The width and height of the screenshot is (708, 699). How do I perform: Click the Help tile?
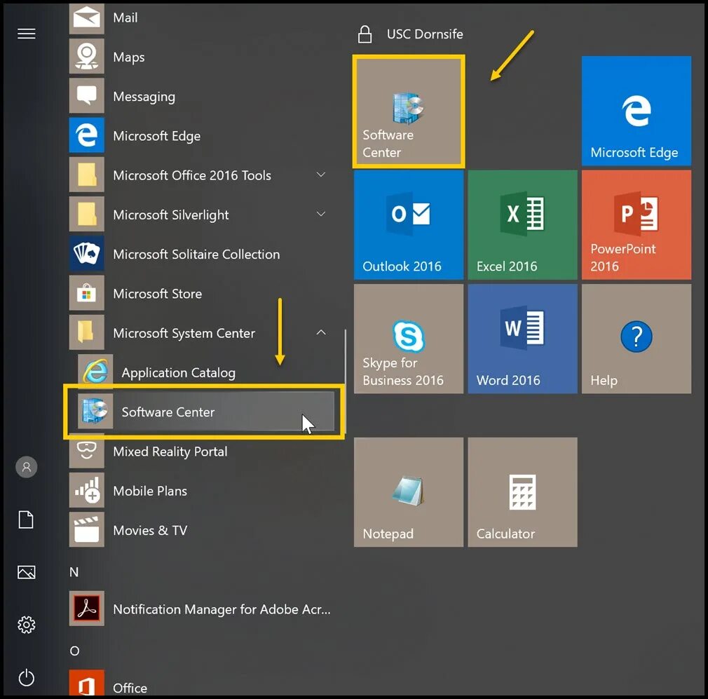point(636,339)
